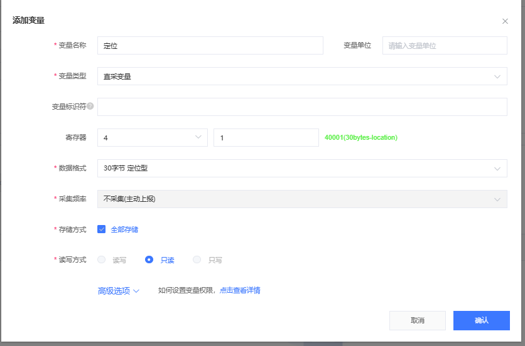Click the chevron arrow on 数据格式 field
The width and height of the screenshot is (525, 346).
coord(497,169)
